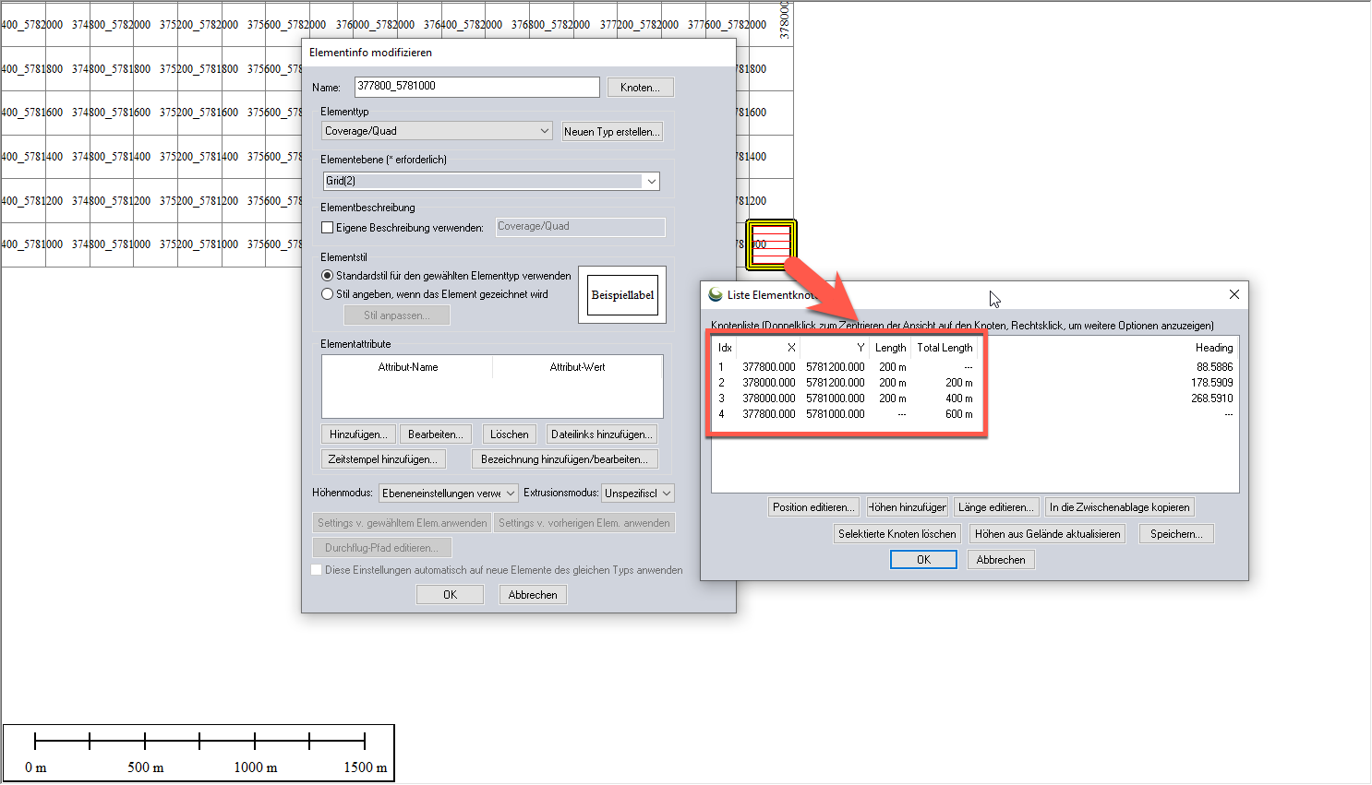Click the highlighted yellow grid cell on map
The image size is (1372, 785).
click(770, 244)
